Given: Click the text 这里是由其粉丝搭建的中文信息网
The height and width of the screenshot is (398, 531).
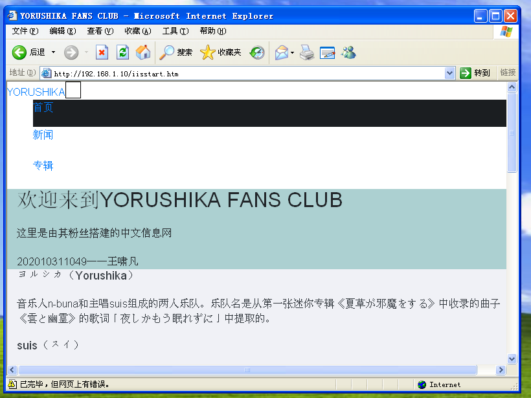Looking at the screenshot, I should (94, 233).
